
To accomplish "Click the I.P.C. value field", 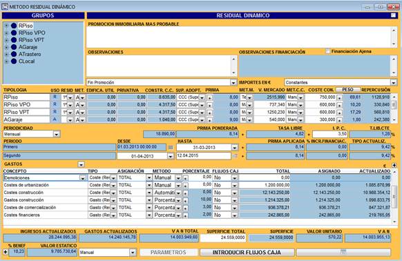I will (x=329, y=134).
